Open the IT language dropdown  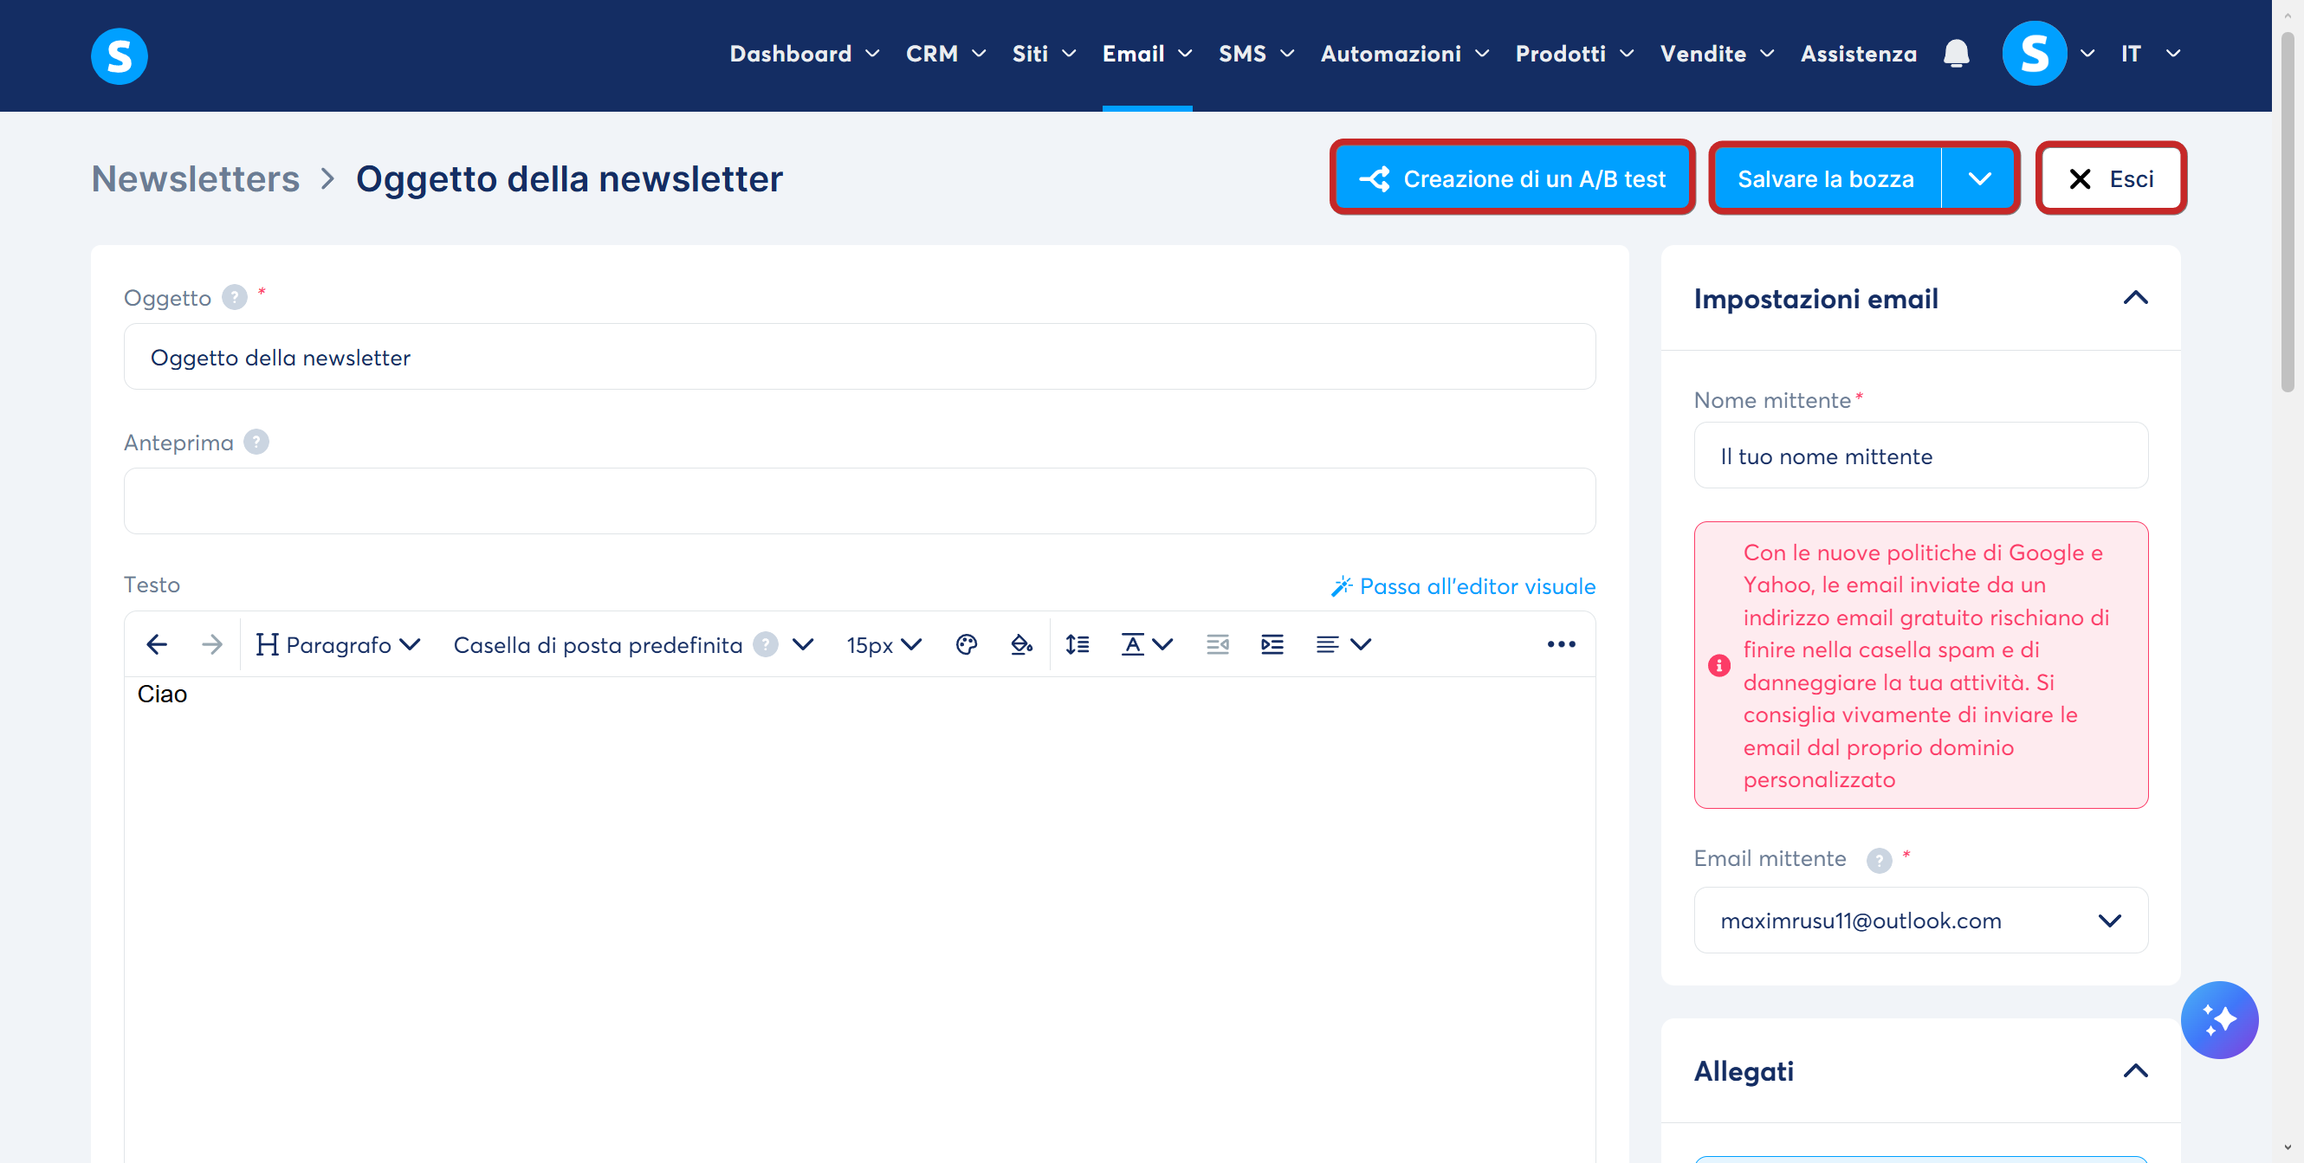(2150, 54)
